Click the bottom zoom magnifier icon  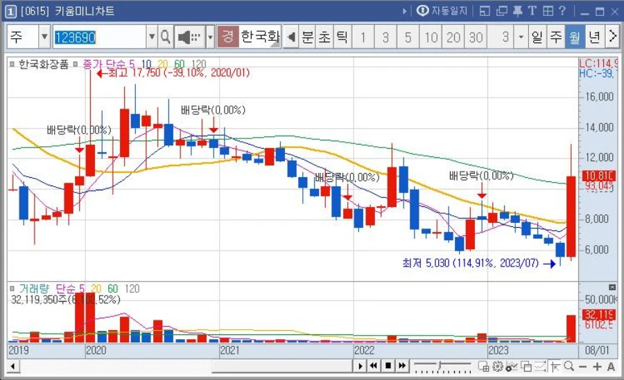coord(569,366)
